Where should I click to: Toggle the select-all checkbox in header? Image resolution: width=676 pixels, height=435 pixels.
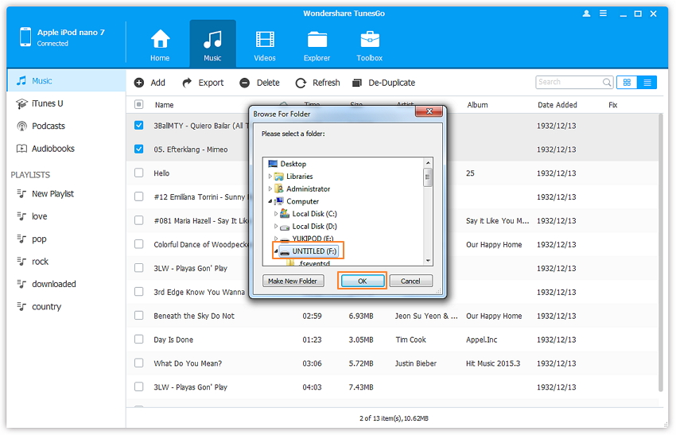[139, 105]
